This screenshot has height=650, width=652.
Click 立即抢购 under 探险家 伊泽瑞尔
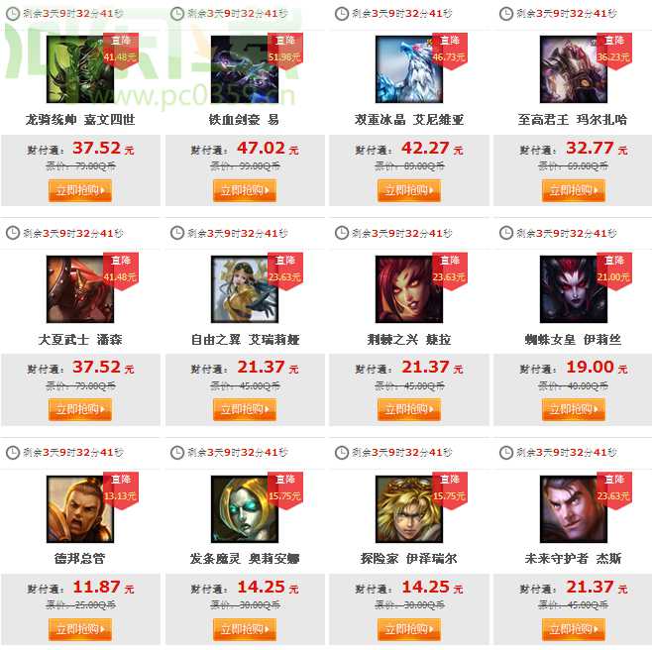click(409, 629)
